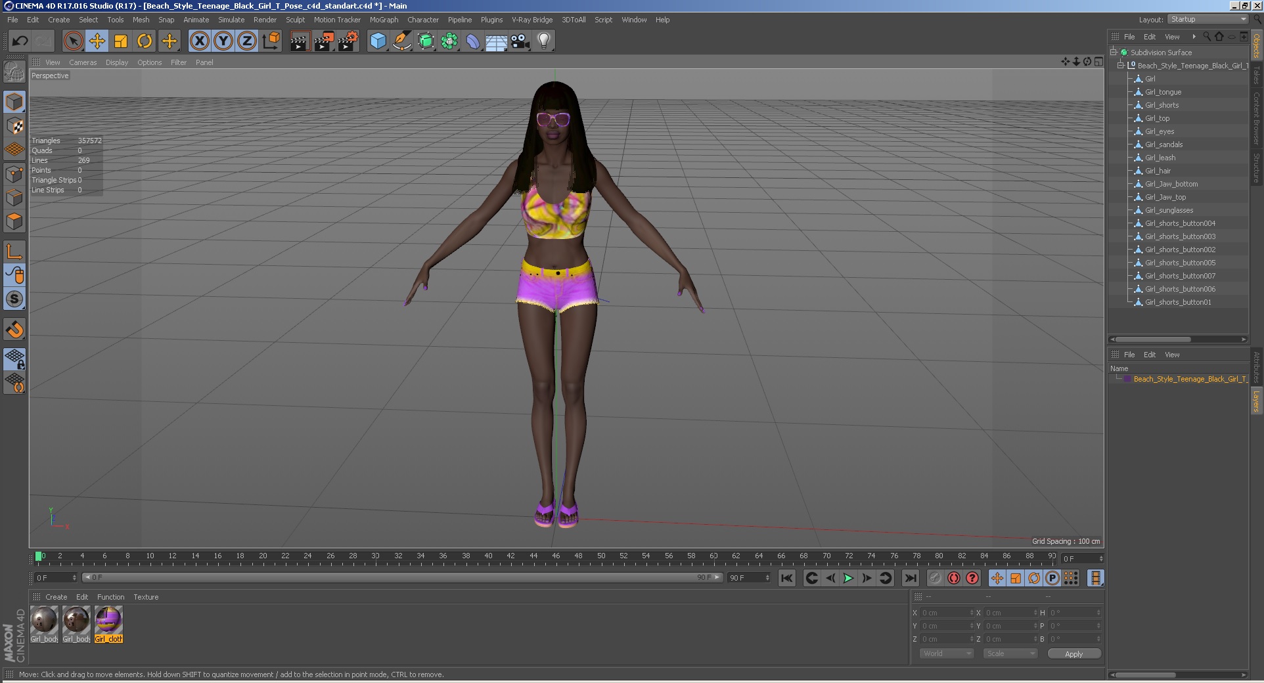This screenshot has width=1264, height=683.
Task: Select Girl_hair object in tree
Action: [x=1158, y=171]
